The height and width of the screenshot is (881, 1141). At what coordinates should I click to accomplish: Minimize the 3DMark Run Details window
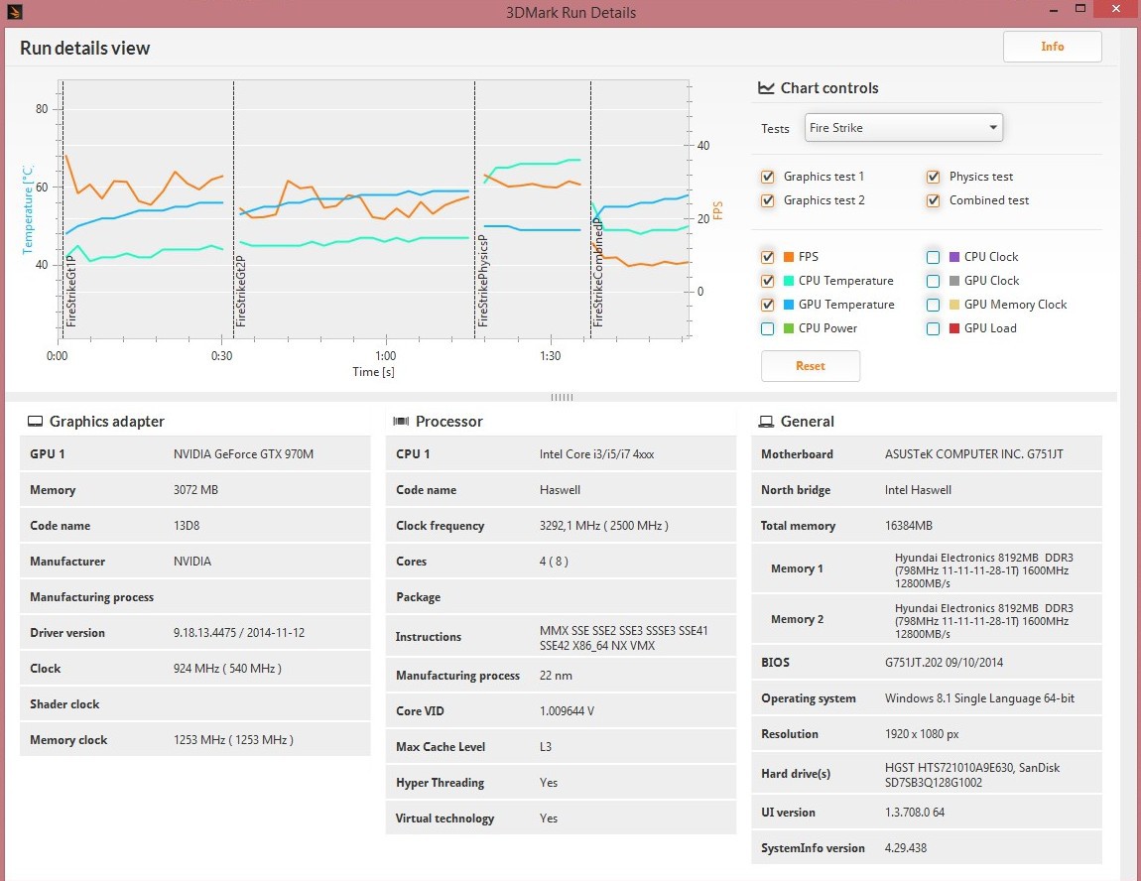(1054, 10)
